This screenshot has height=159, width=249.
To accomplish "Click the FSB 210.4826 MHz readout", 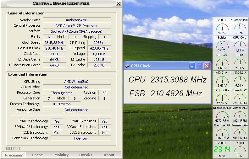I will coord(165,93).
